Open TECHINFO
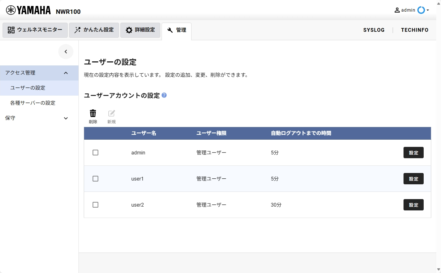 coord(415,30)
